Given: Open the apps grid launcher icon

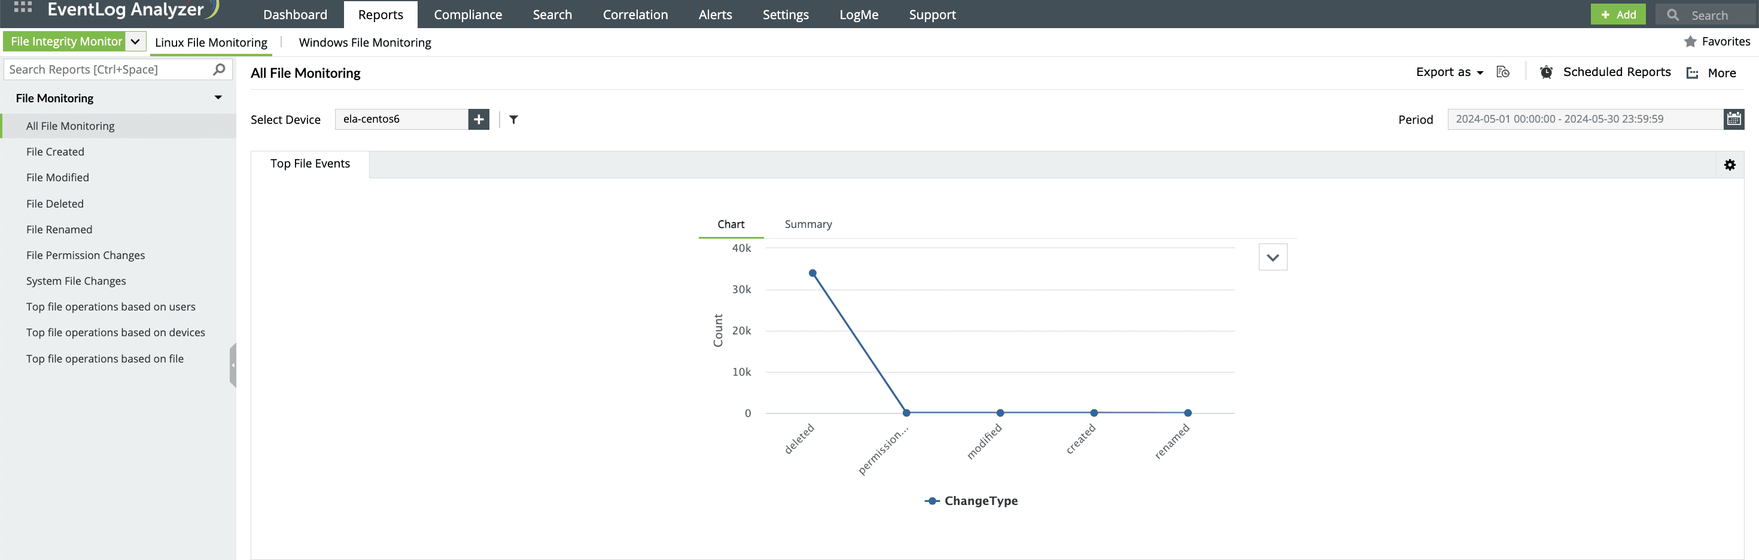Looking at the screenshot, I should click(x=23, y=8).
